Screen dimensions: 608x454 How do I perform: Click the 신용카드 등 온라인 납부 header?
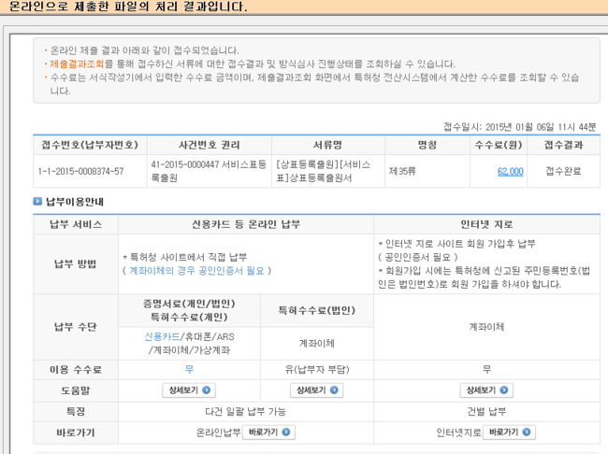click(x=245, y=224)
